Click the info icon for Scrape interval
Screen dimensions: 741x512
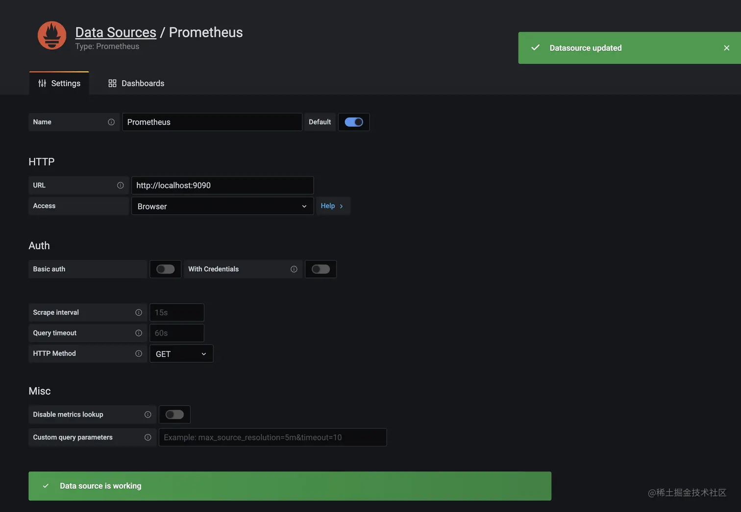click(139, 312)
